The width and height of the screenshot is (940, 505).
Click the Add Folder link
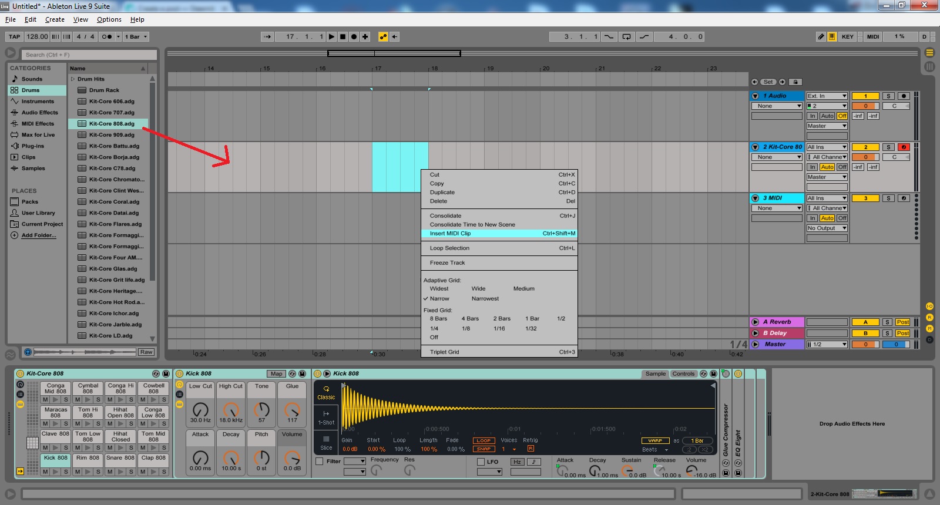[39, 235]
